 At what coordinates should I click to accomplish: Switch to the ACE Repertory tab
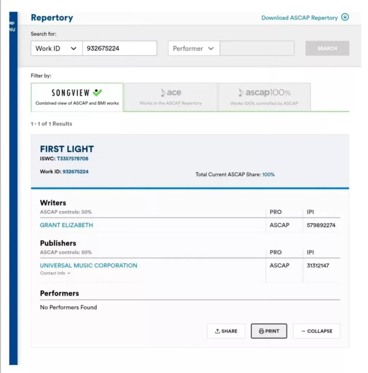(x=170, y=97)
